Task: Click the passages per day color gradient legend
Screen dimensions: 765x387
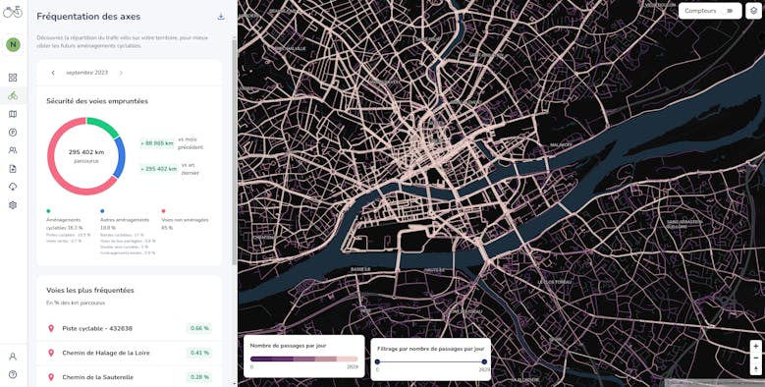Action: [304, 359]
